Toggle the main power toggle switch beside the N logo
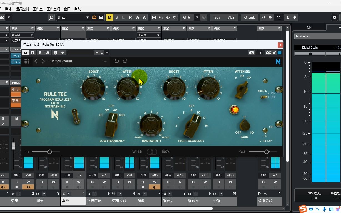Image resolution: width=341 pixels, height=213 pixels. (x=76, y=116)
